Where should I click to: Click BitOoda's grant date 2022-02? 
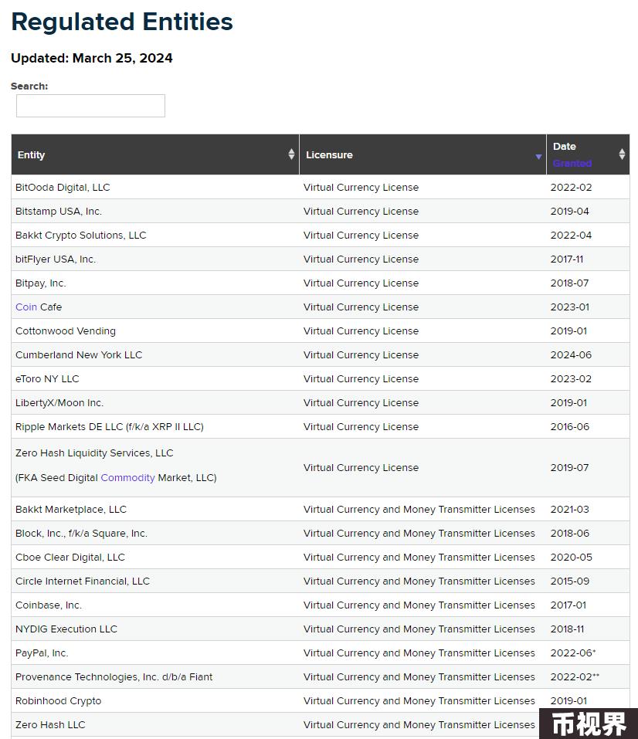click(571, 187)
